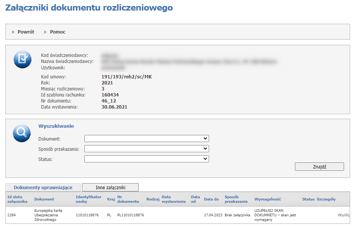Screen dimensions: 352x228
Task: Open the Dokument dropdown list
Action: pyautogui.click(x=146, y=139)
